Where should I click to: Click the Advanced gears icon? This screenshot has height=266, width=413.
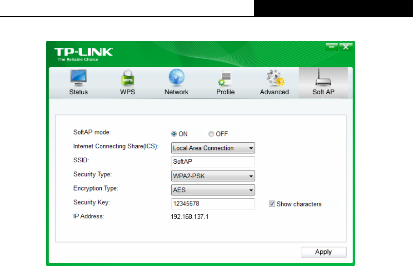(274, 78)
